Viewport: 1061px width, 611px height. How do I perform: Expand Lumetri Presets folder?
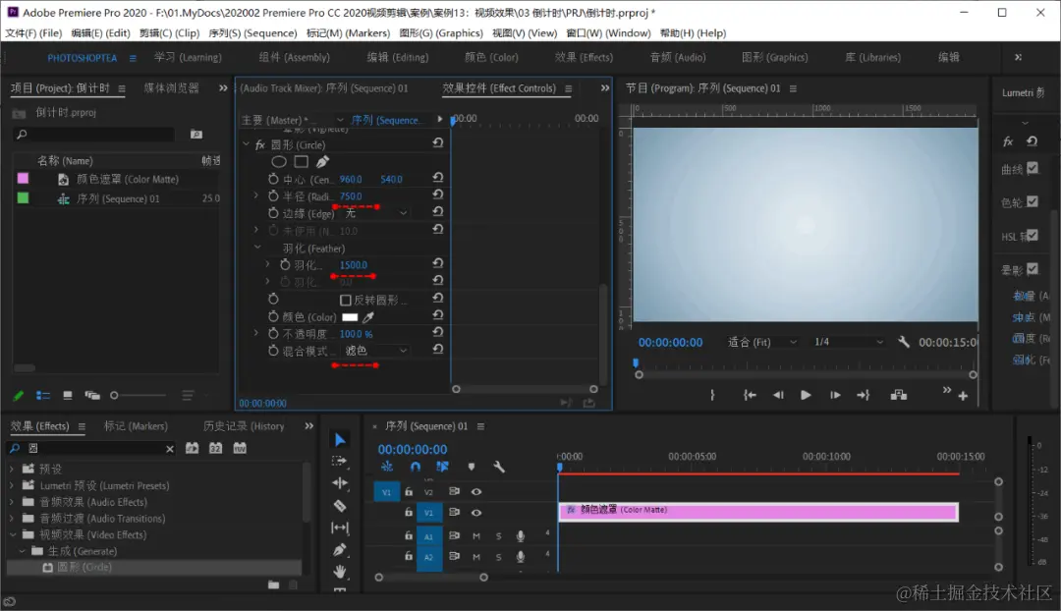[x=12, y=486]
